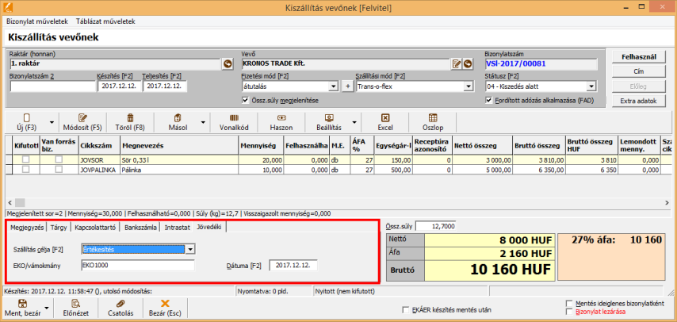Click the Csatolás attachment icon
The width and height of the screenshot is (677, 322).
pos(120,304)
